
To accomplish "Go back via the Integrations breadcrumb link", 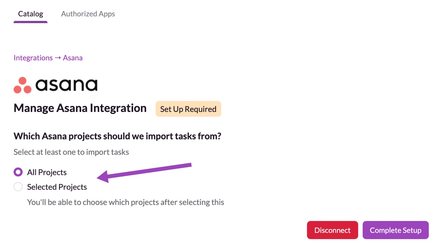I will click(x=33, y=58).
